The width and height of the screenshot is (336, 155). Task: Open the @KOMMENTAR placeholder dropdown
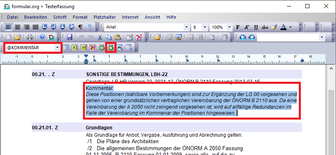point(57,48)
